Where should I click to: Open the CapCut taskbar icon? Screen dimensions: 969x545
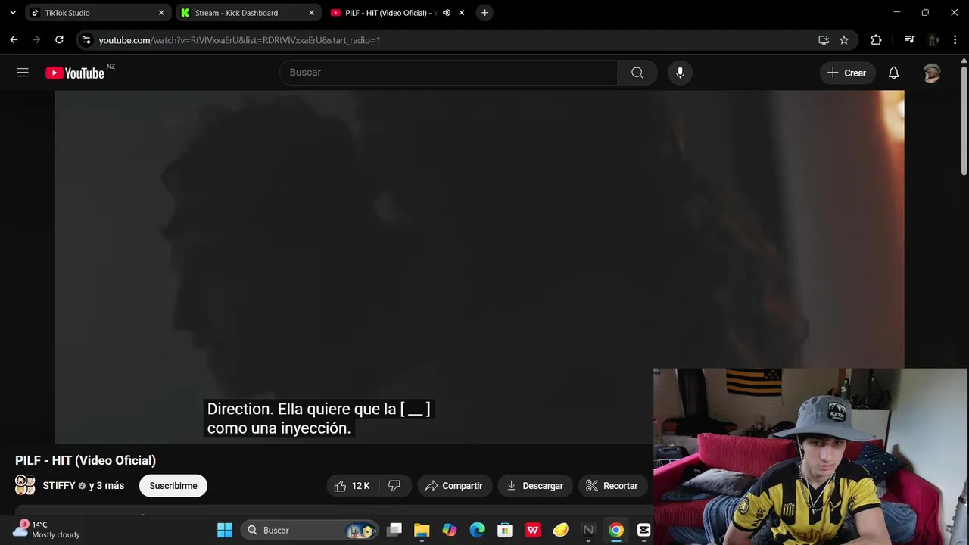644,530
